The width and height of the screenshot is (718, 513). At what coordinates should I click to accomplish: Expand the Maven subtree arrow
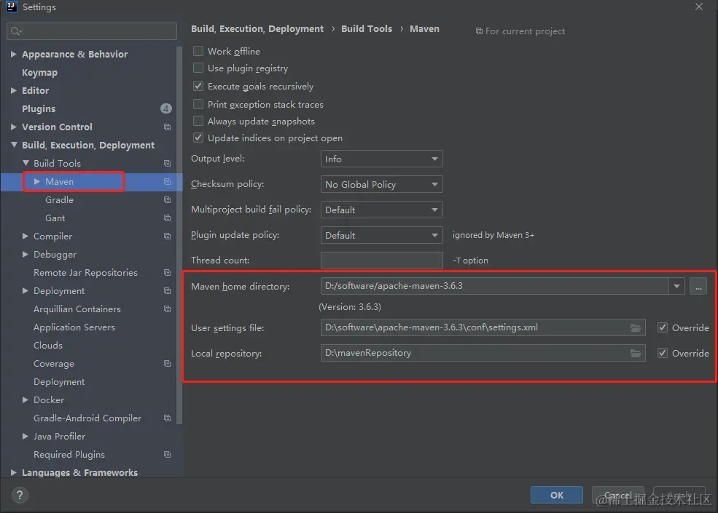click(x=37, y=181)
